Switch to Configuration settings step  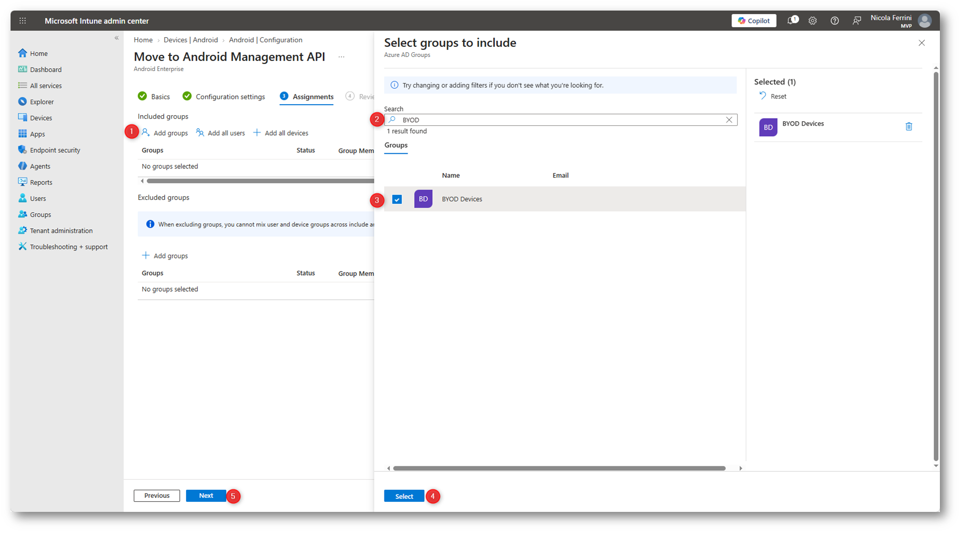[224, 97]
